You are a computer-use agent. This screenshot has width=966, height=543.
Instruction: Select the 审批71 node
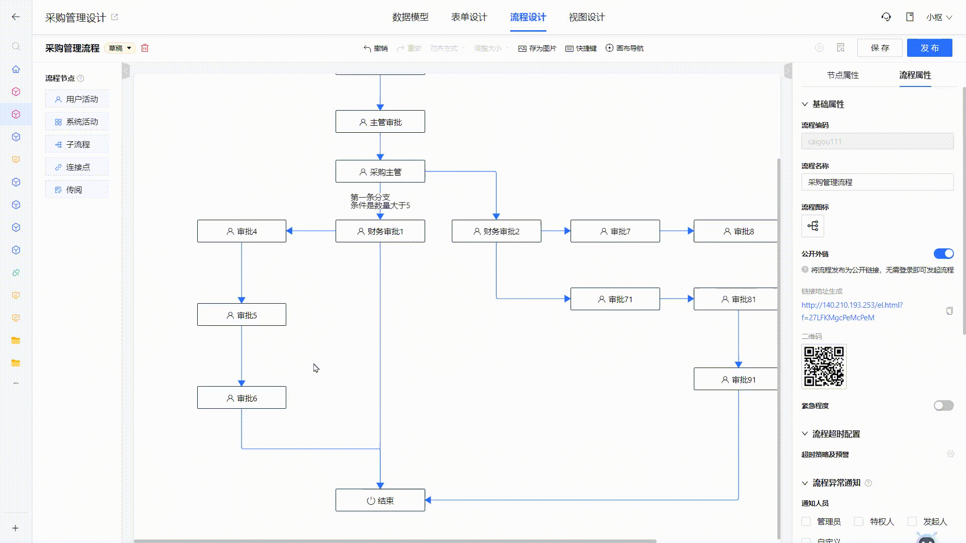tap(615, 299)
